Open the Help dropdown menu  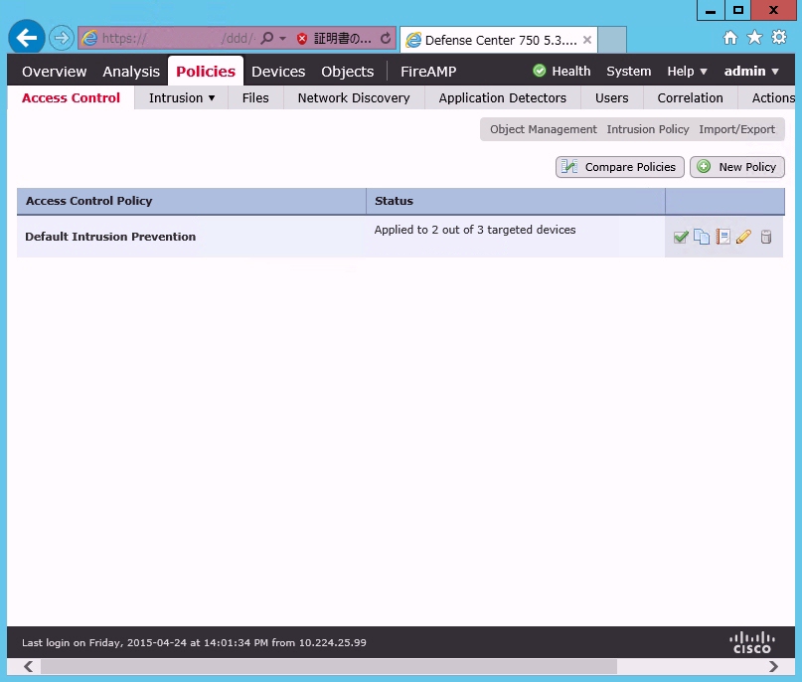687,72
